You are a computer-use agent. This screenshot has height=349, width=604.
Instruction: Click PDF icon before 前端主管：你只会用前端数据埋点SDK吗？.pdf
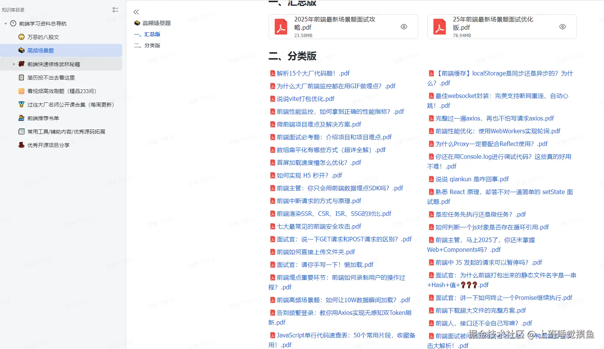(x=273, y=188)
